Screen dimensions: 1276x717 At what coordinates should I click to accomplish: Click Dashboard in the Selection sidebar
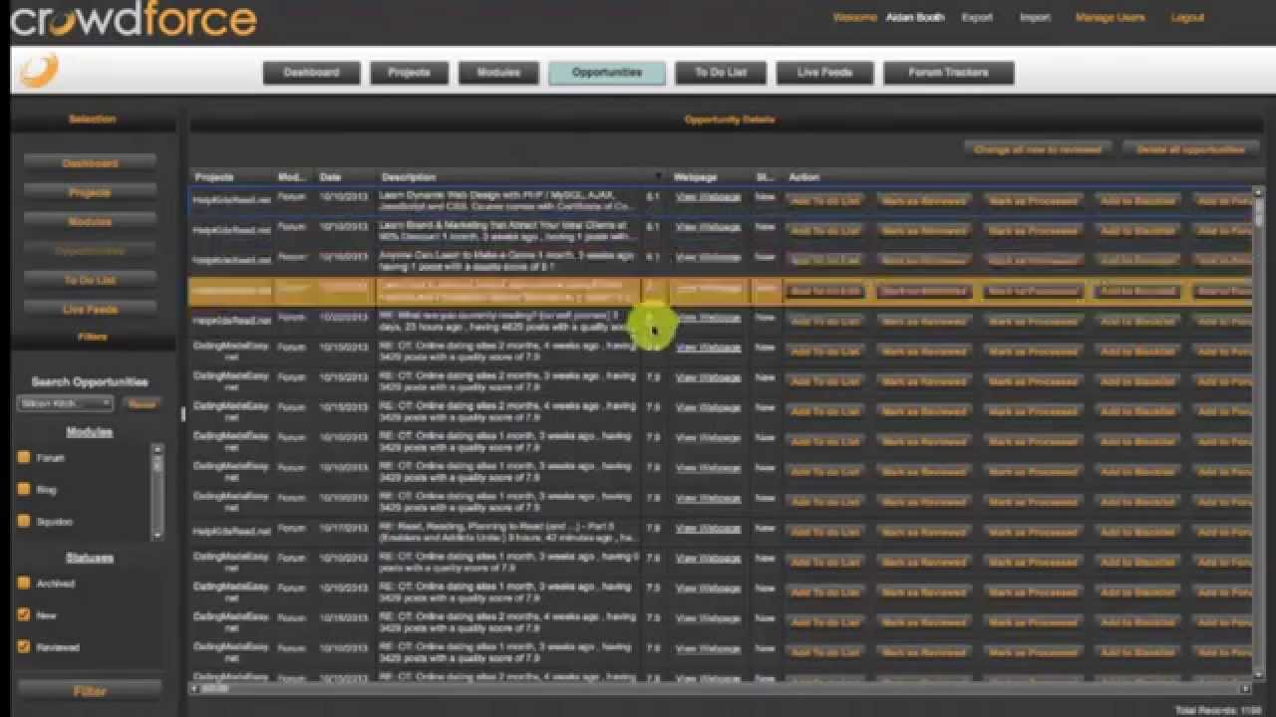(x=90, y=163)
